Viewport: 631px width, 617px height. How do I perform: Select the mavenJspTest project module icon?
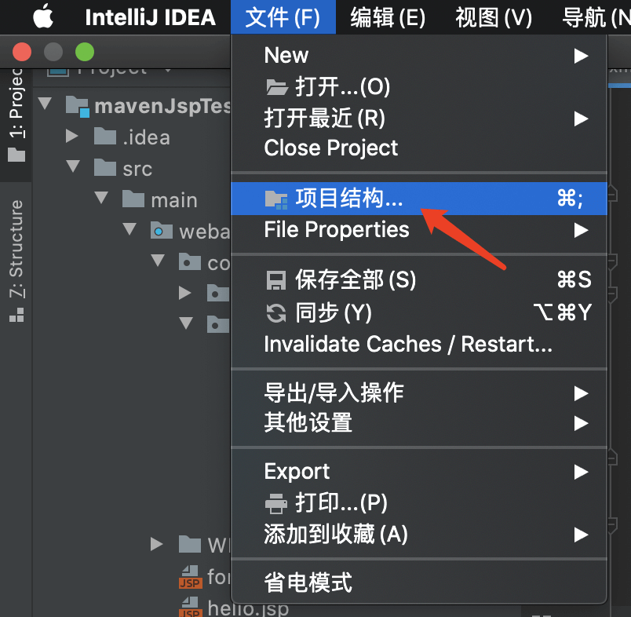coord(77,107)
